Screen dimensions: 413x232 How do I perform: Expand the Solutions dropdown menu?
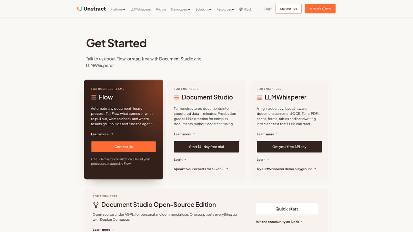click(203, 9)
